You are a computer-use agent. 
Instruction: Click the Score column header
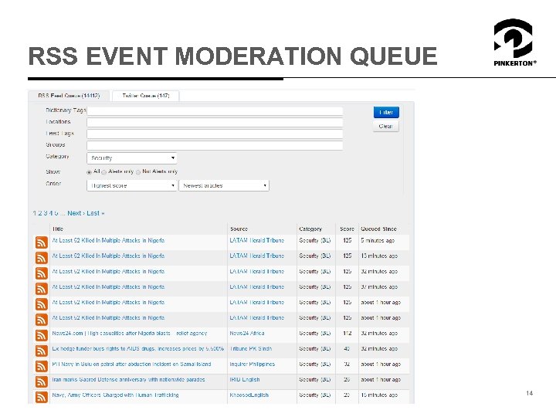pyautogui.click(x=347, y=229)
